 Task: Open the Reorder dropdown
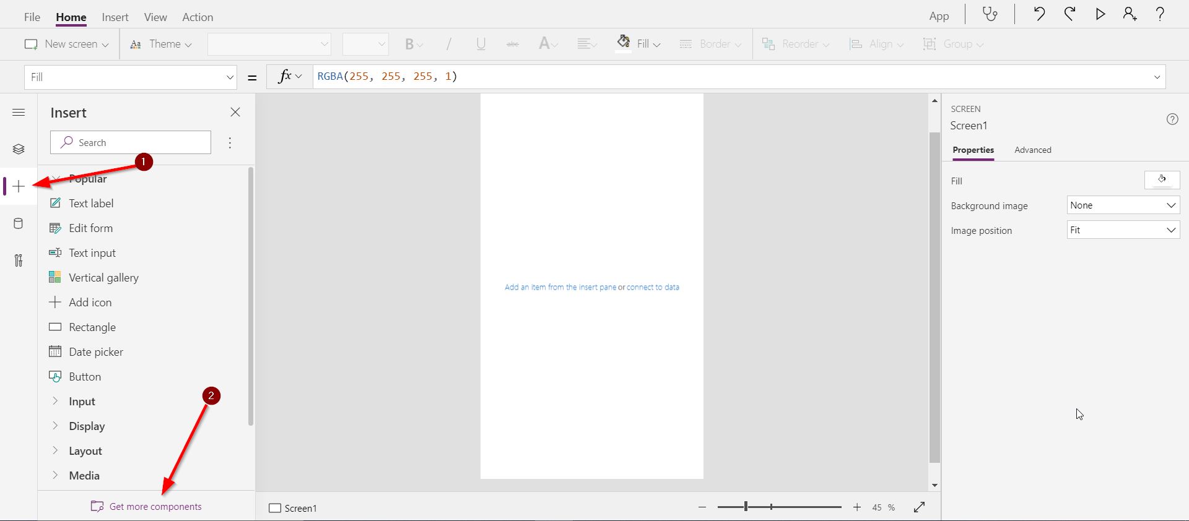796,44
